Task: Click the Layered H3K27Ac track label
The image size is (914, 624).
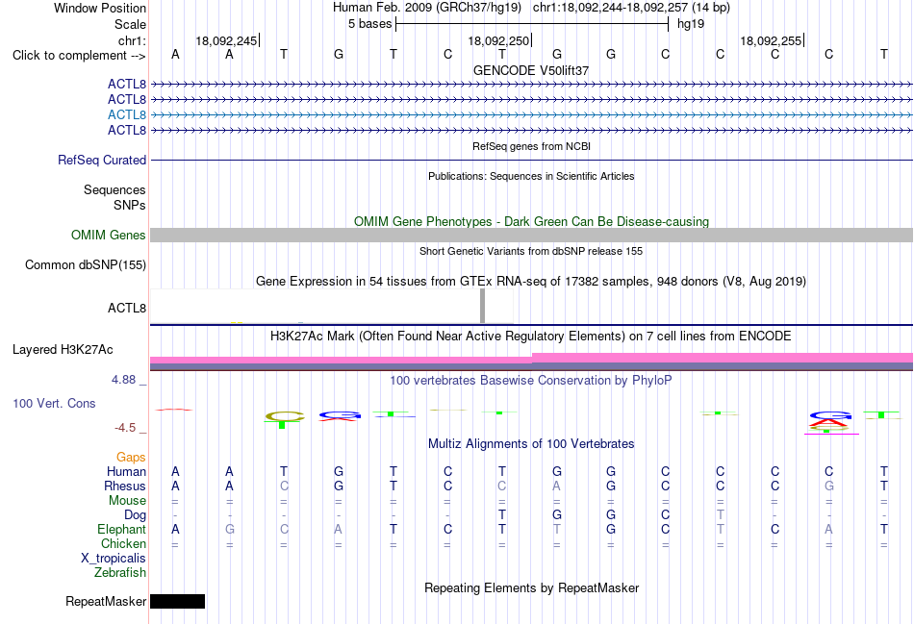Action: point(63,350)
